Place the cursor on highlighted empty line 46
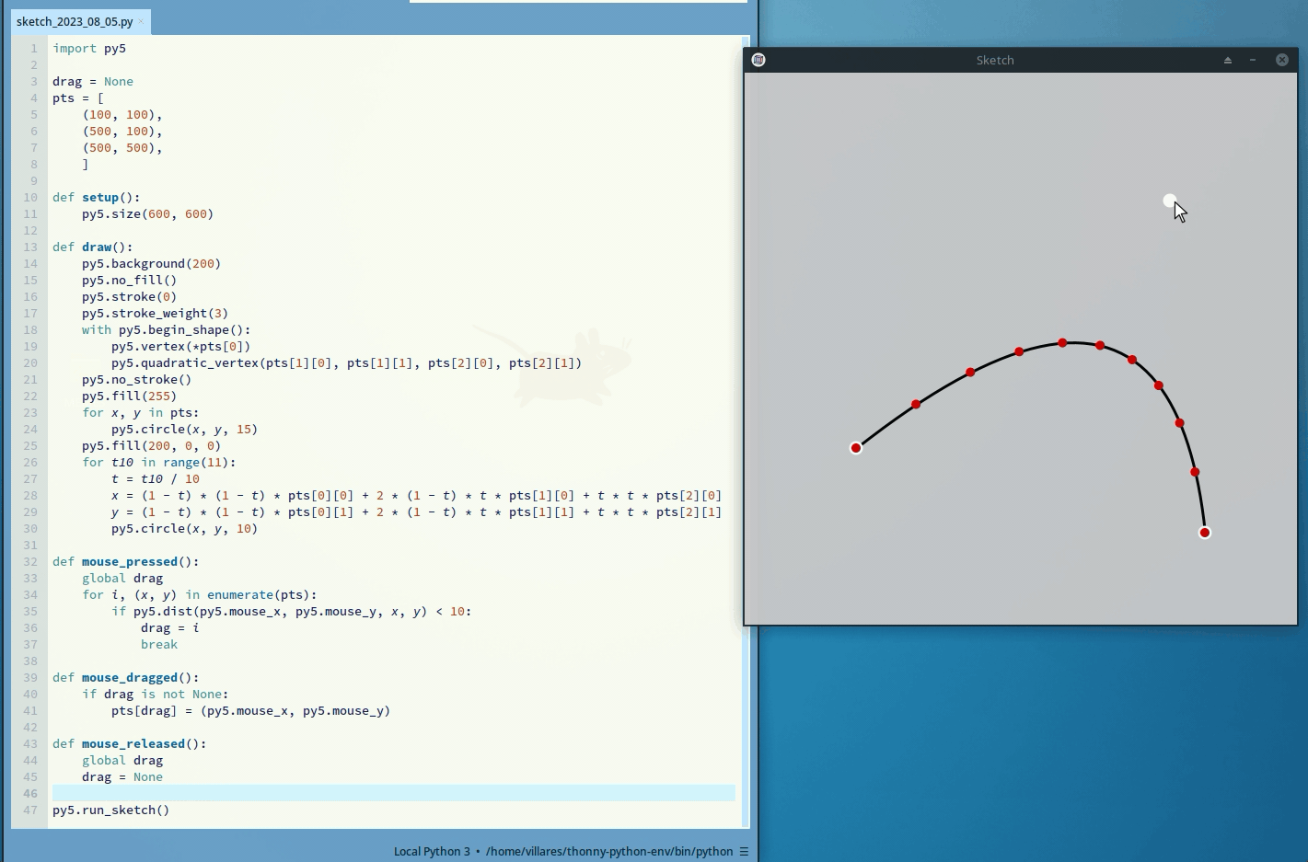The image size is (1308, 862). (x=368, y=793)
